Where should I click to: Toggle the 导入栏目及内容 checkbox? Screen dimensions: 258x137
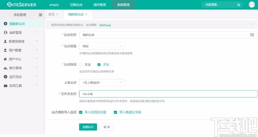coord(80,112)
